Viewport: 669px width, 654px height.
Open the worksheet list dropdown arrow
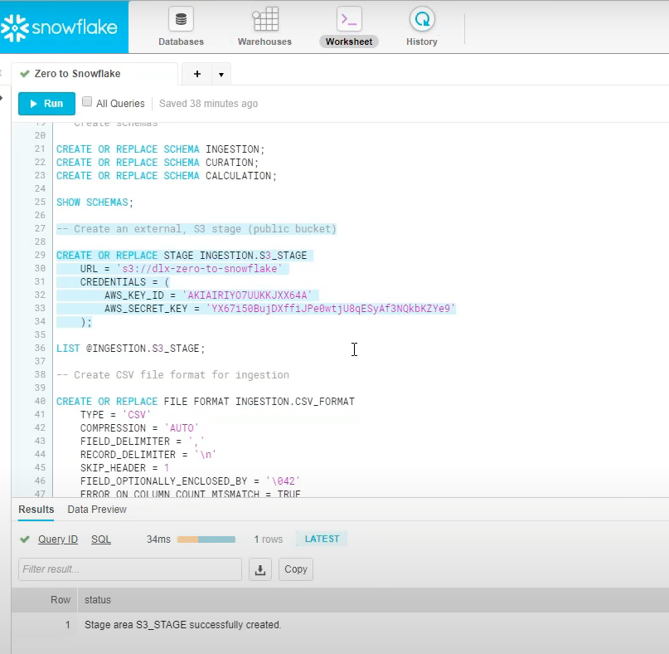[x=221, y=75]
